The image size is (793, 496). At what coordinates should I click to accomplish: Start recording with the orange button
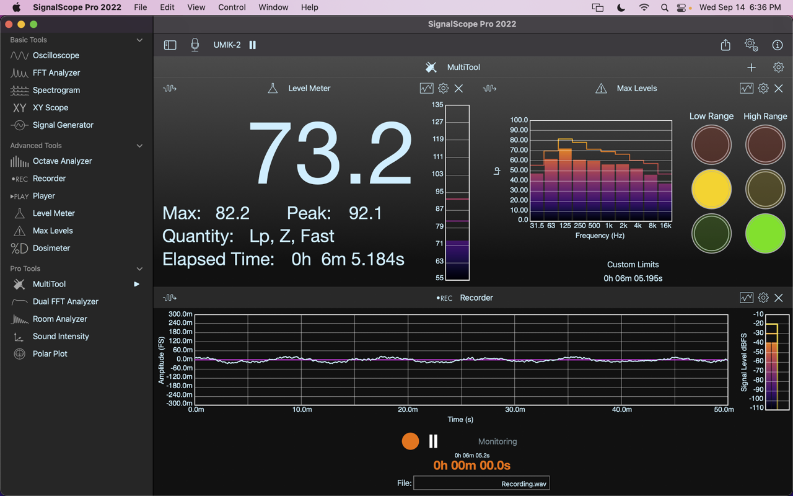pos(410,441)
